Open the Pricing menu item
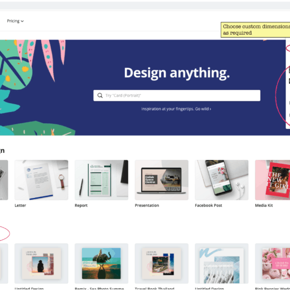 pos(15,21)
